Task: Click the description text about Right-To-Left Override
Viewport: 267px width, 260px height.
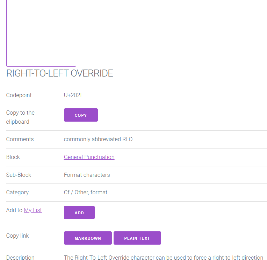Action: [x=164, y=257]
